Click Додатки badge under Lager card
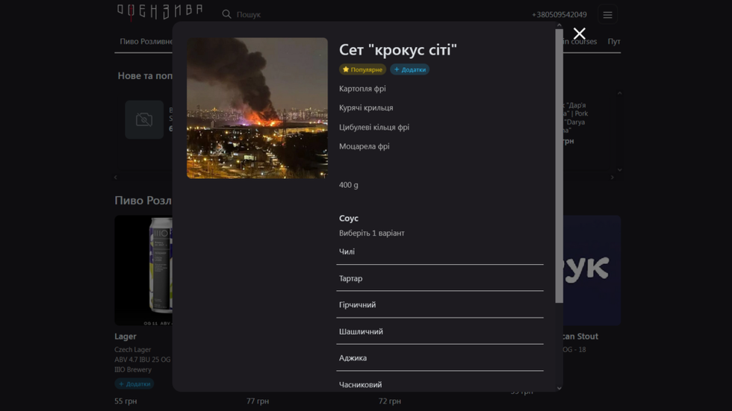This screenshot has height=411, width=732. 134,384
